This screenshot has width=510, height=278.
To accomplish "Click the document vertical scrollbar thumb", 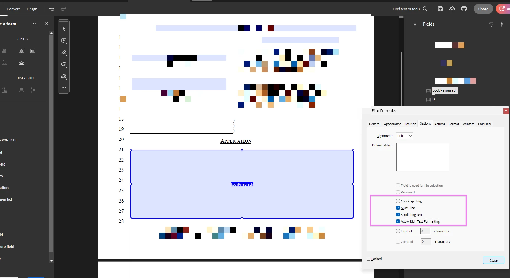I will (x=401, y=17).
